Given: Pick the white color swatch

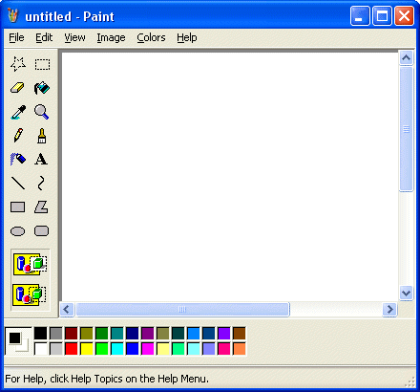Looking at the screenshot, I should (x=41, y=349).
